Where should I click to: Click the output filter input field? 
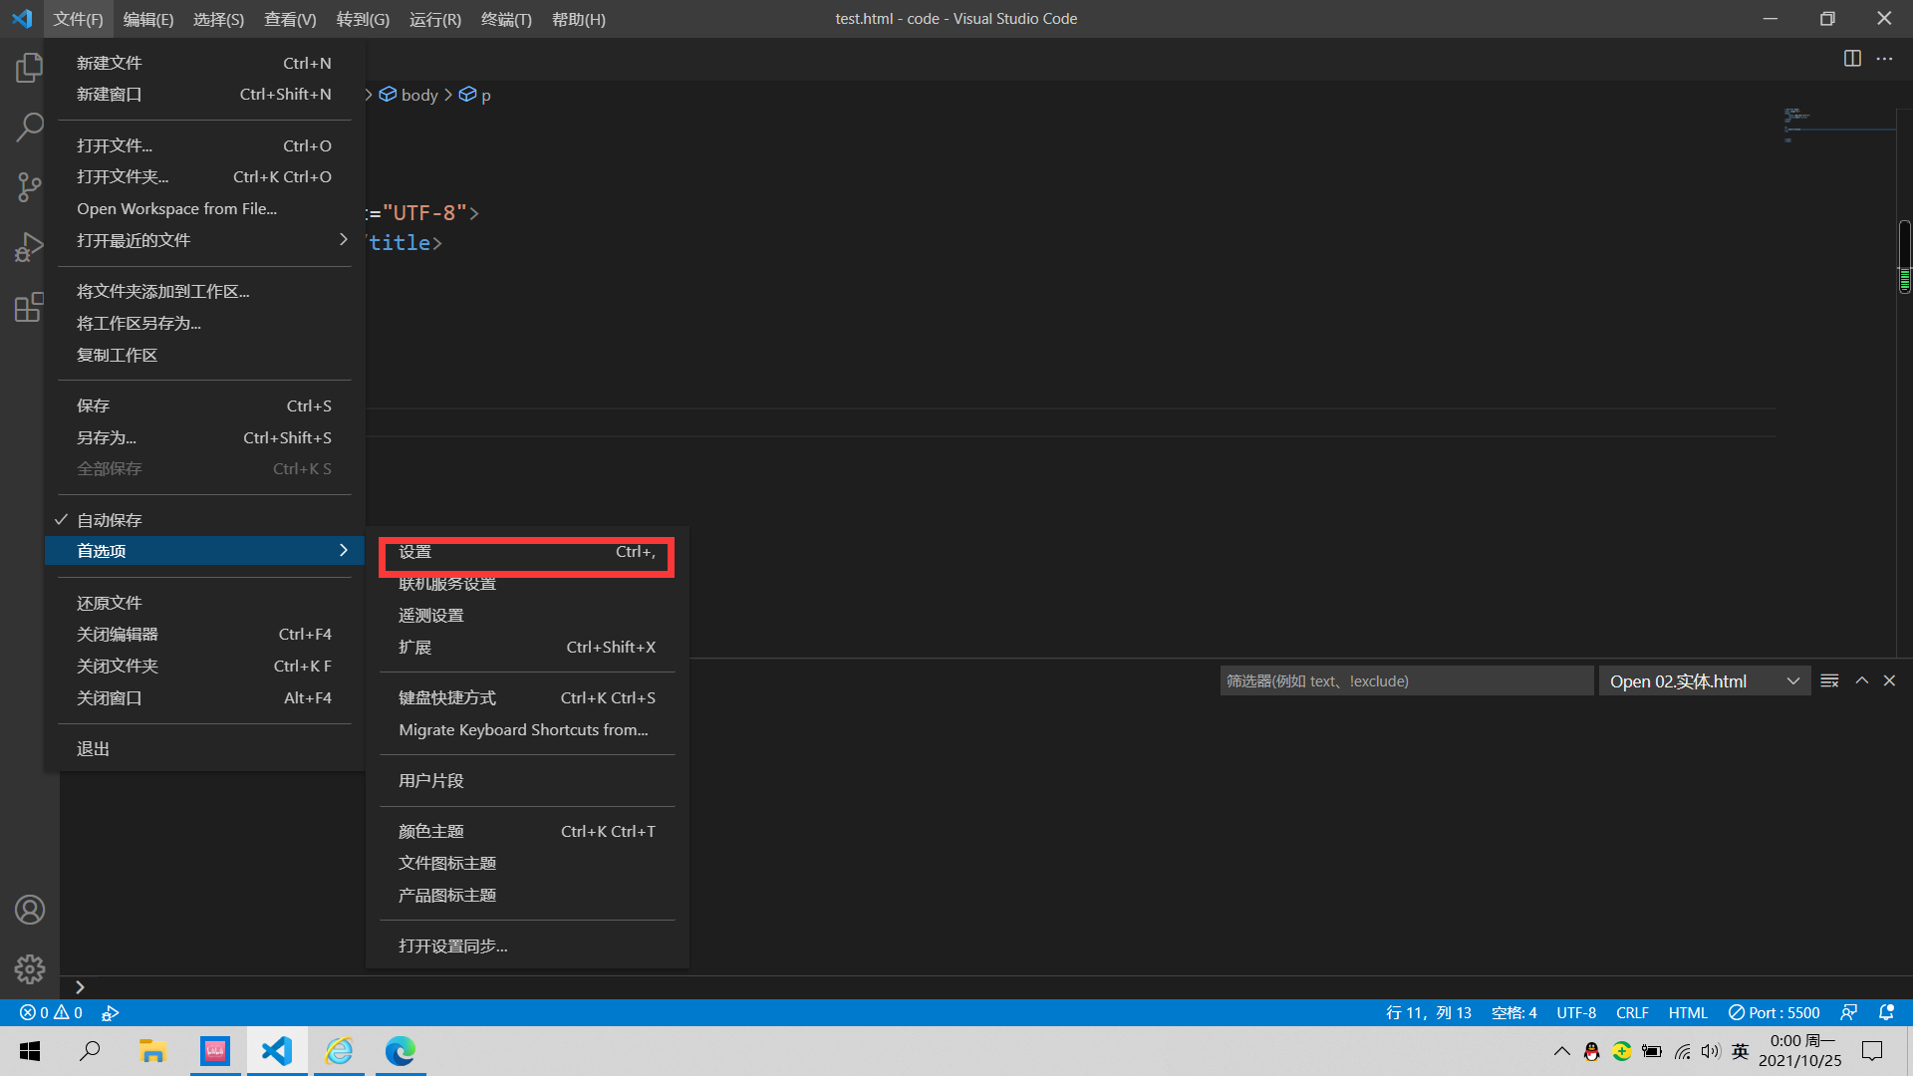tap(1405, 680)
